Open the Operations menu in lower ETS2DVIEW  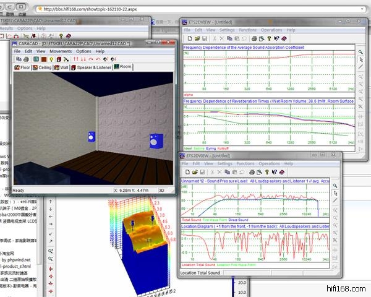pyautogui.click(x=269, y=163)
